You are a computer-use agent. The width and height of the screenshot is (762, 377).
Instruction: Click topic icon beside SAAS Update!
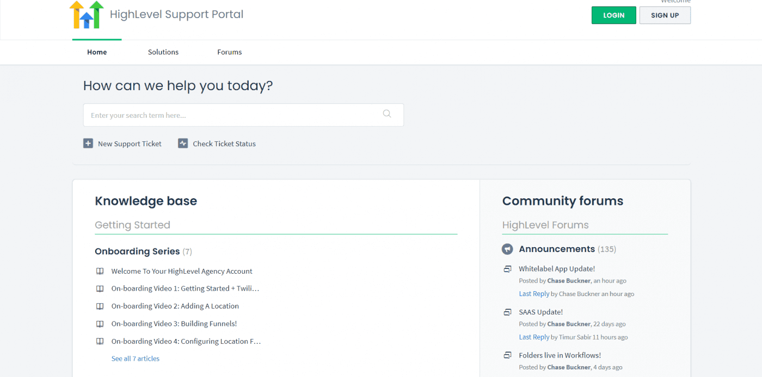[507, 312]
